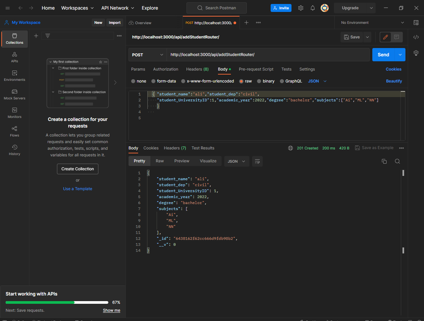Click the Send button
This screenshot has height=321, width=424.
click(x=384, y=55)
